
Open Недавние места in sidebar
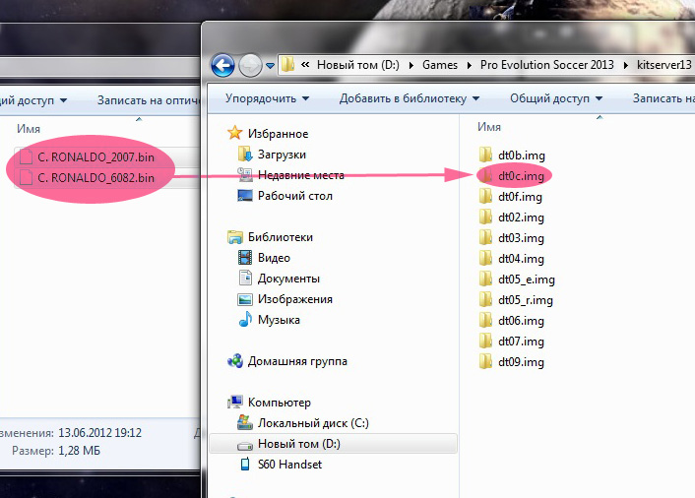[300, 175]
